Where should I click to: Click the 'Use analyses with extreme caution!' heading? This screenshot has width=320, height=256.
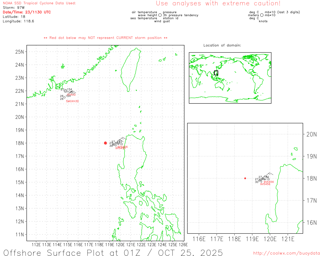coord(218,3)
